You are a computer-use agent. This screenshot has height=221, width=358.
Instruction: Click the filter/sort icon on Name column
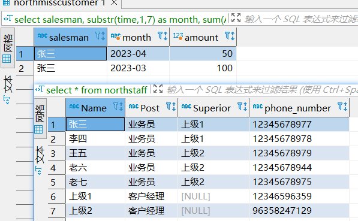118,107
